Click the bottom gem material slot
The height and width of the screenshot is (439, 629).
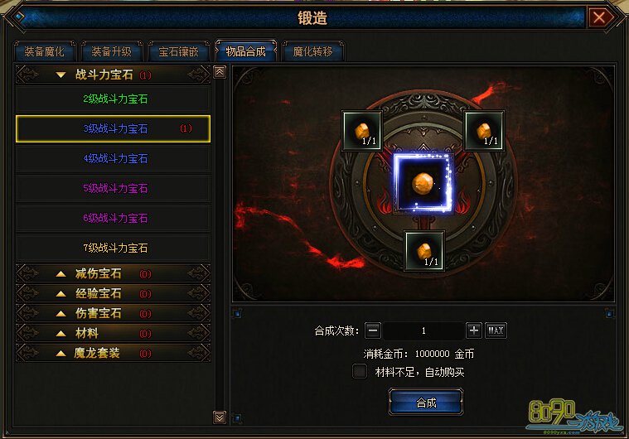point(424,251)
